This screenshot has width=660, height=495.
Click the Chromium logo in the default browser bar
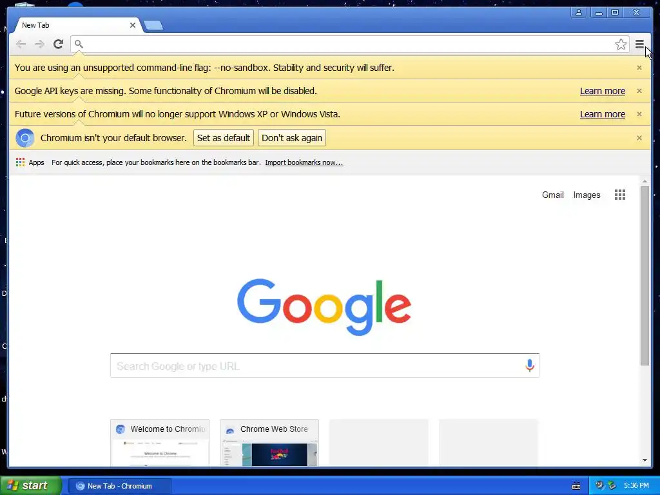[x=25, y=138]
